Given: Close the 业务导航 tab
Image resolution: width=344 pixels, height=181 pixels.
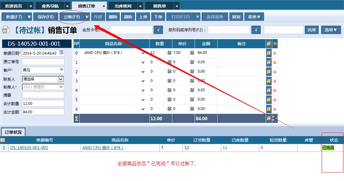Looking at the screenshot, I should (67, 6).
